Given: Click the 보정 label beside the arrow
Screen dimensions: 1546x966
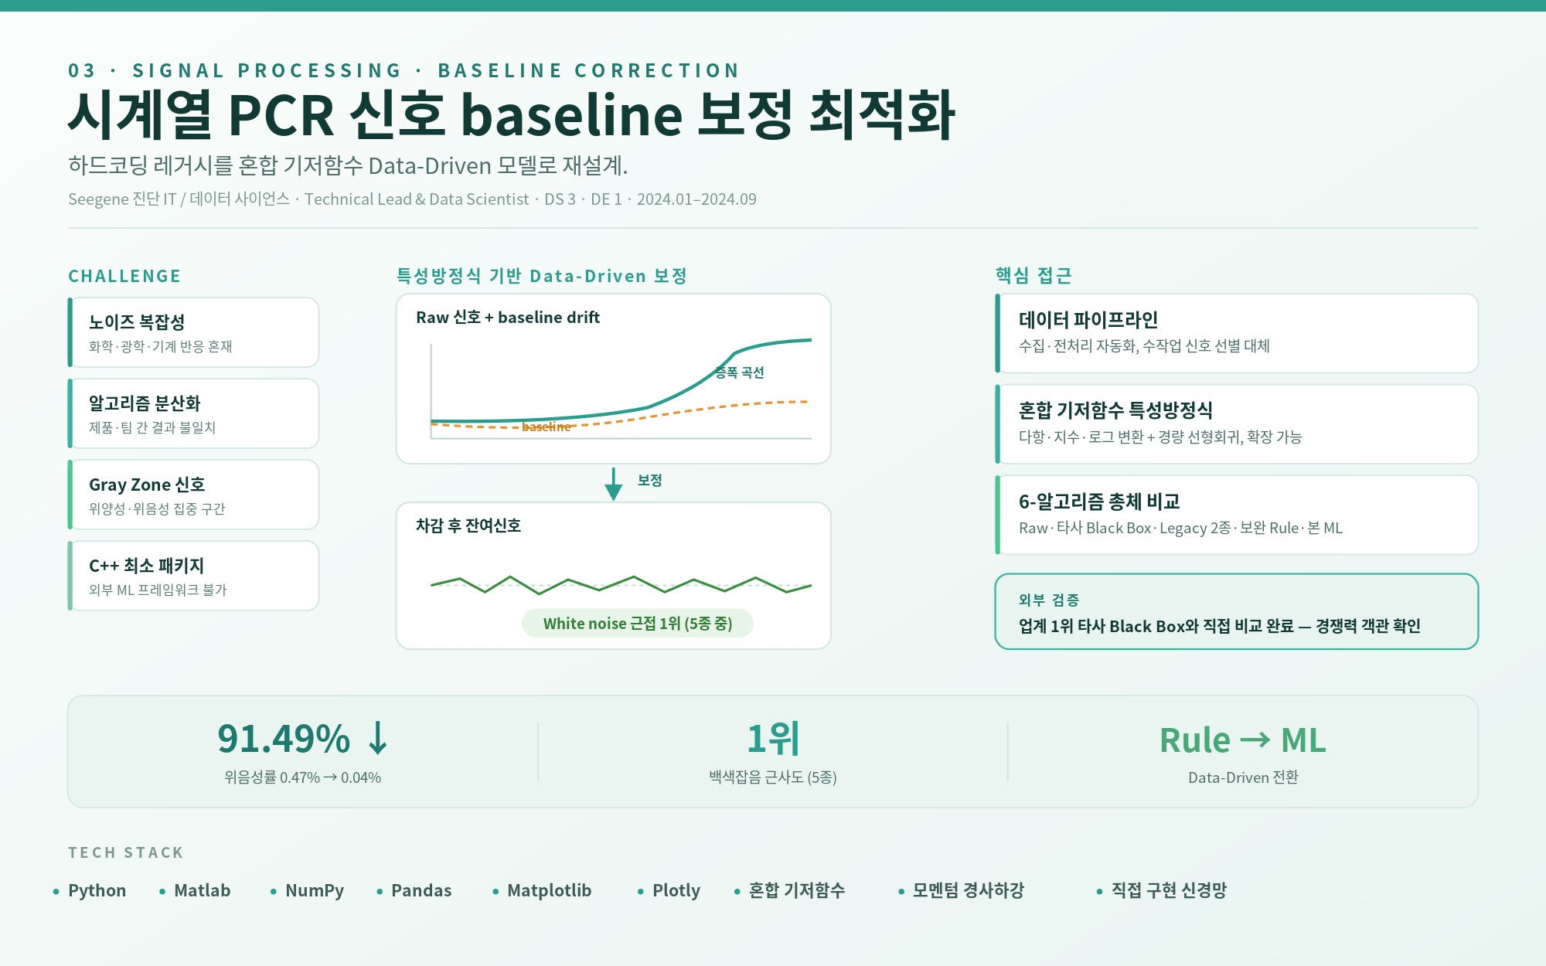Looking at the screenshot, I should (649, 481).
